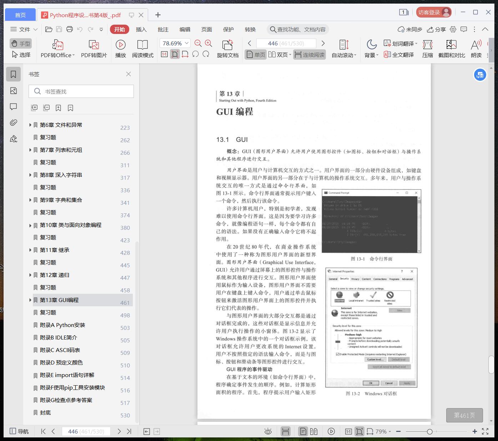Click the page number field in toolbar
This screenshot has width=498, height=441.
(x=286, y=43)
